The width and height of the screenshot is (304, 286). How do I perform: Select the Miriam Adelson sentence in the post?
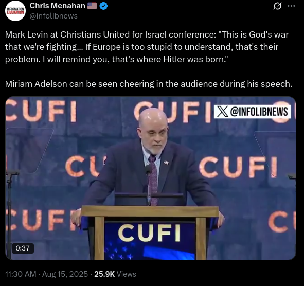coord(149,84)
